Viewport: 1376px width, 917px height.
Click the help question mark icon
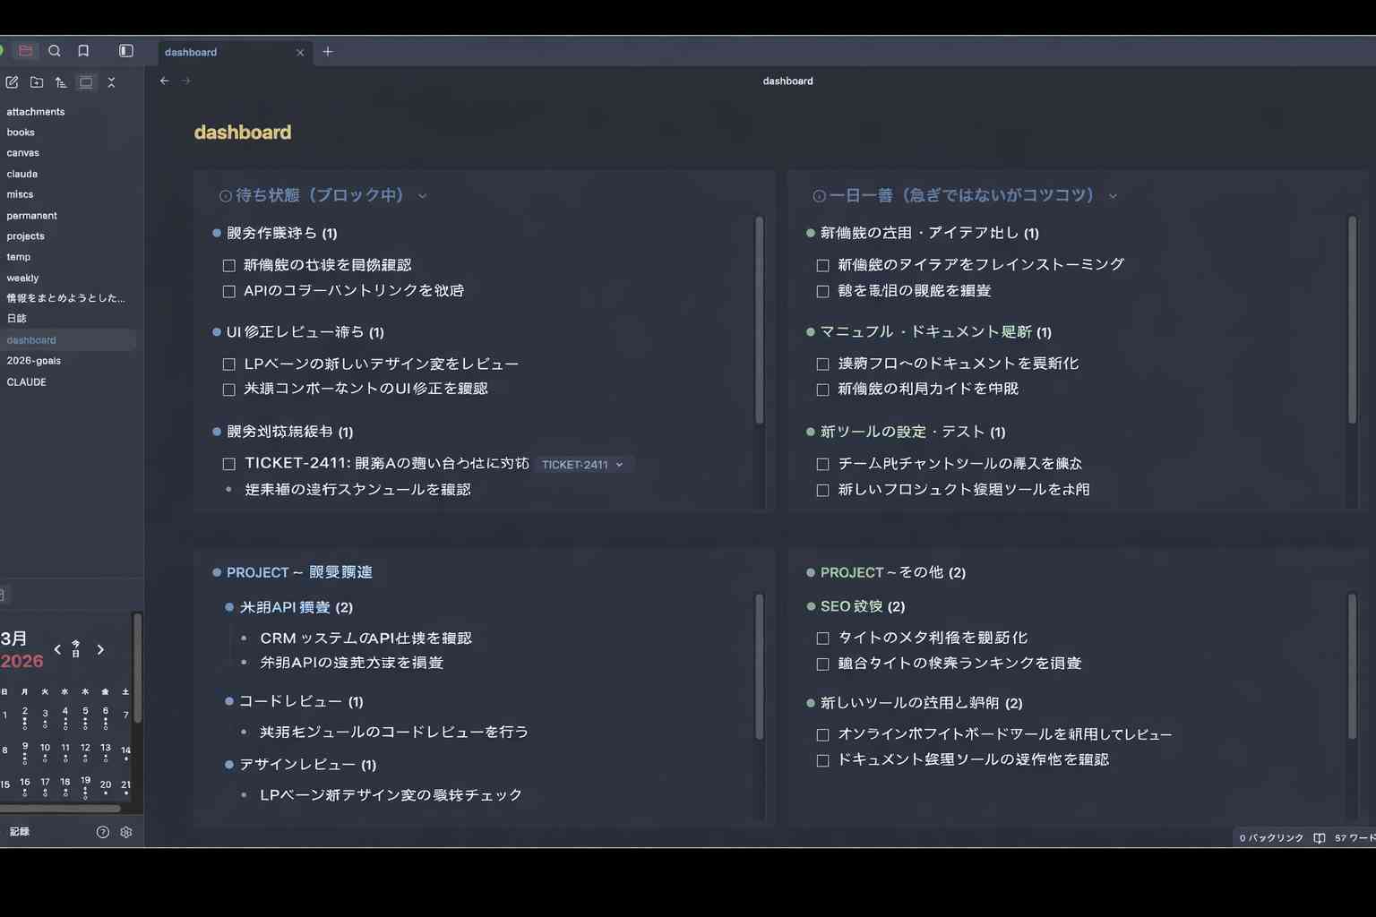103,832
